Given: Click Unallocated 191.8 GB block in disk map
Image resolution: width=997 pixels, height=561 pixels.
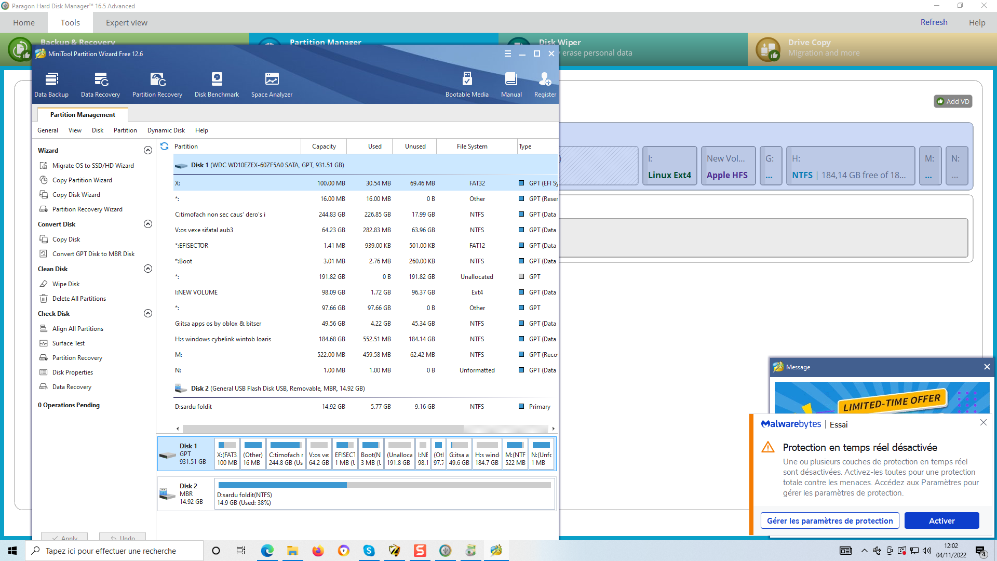Looking at the screenshot, I should 399,454.
